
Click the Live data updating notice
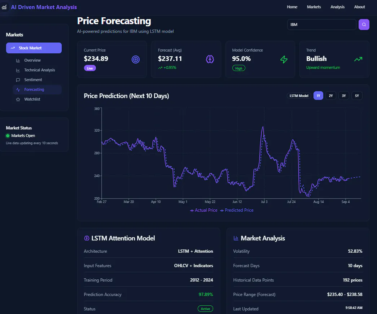[32, 143]
